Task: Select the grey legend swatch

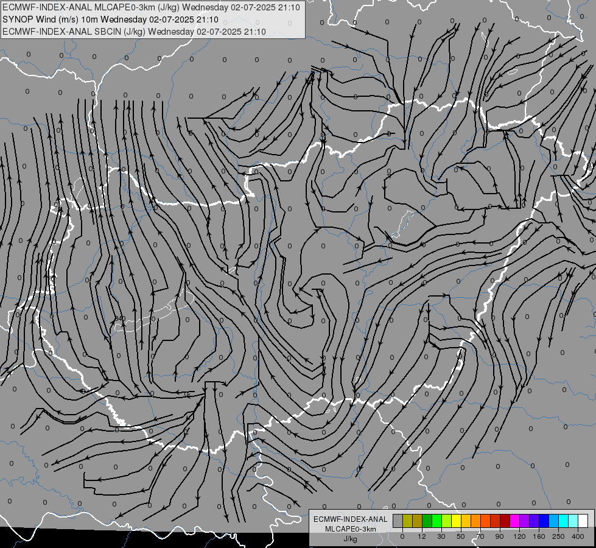Action: click(x=398, y=521)
